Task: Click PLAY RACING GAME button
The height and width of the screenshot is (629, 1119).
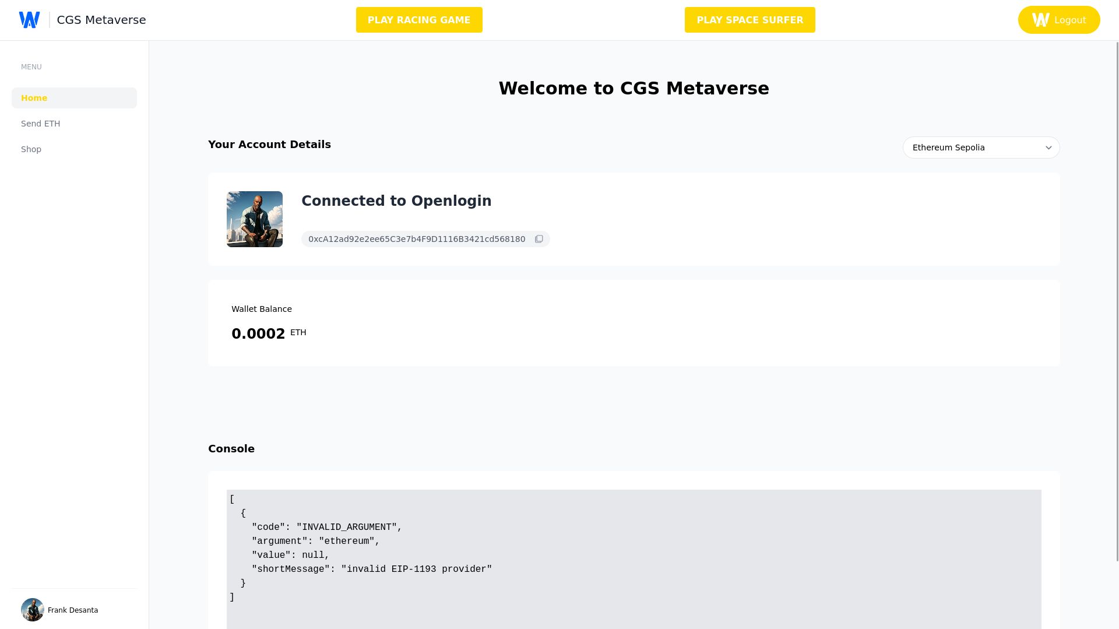Action: pos(419,20)
